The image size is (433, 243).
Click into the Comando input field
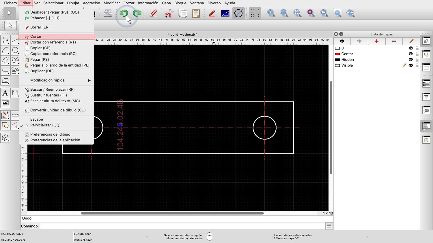tap(182, 226)
